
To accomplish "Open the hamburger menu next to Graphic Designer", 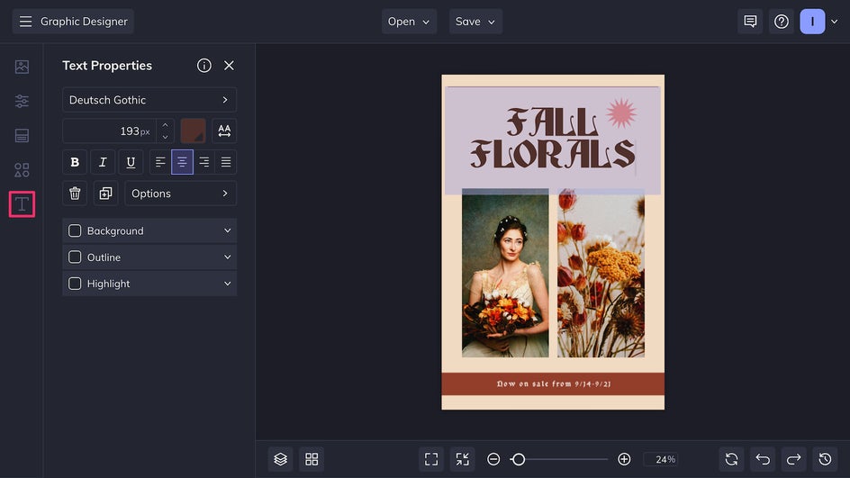I will click(25, 21).
